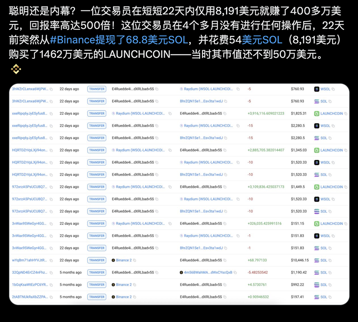Copy the Binance 2 address in the +0.90946532 row
The height and width of the screenshot is (322, 358).
pos(135,297)
